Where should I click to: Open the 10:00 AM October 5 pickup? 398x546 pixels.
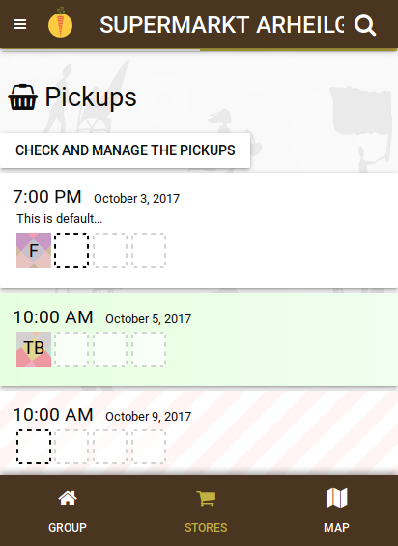click(199, 340)
